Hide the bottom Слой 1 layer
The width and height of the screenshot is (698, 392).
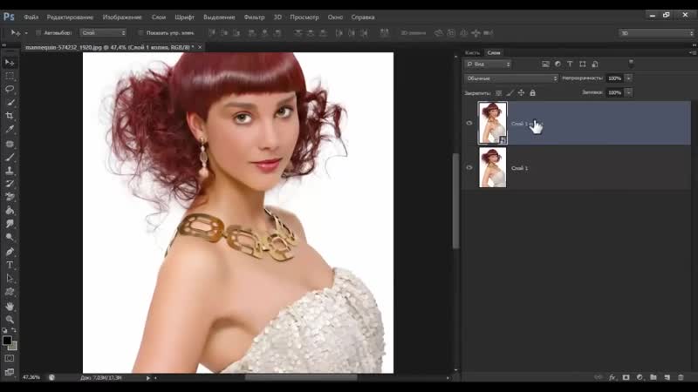point(469,167)
